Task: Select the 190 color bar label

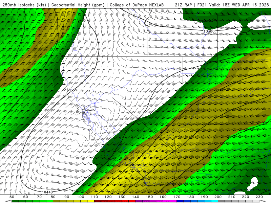Action: (204, 197)
